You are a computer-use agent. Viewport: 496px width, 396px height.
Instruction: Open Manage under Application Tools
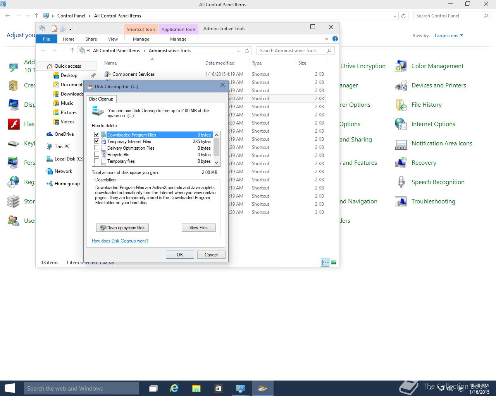pyautogui.click(x=178, y=39)
